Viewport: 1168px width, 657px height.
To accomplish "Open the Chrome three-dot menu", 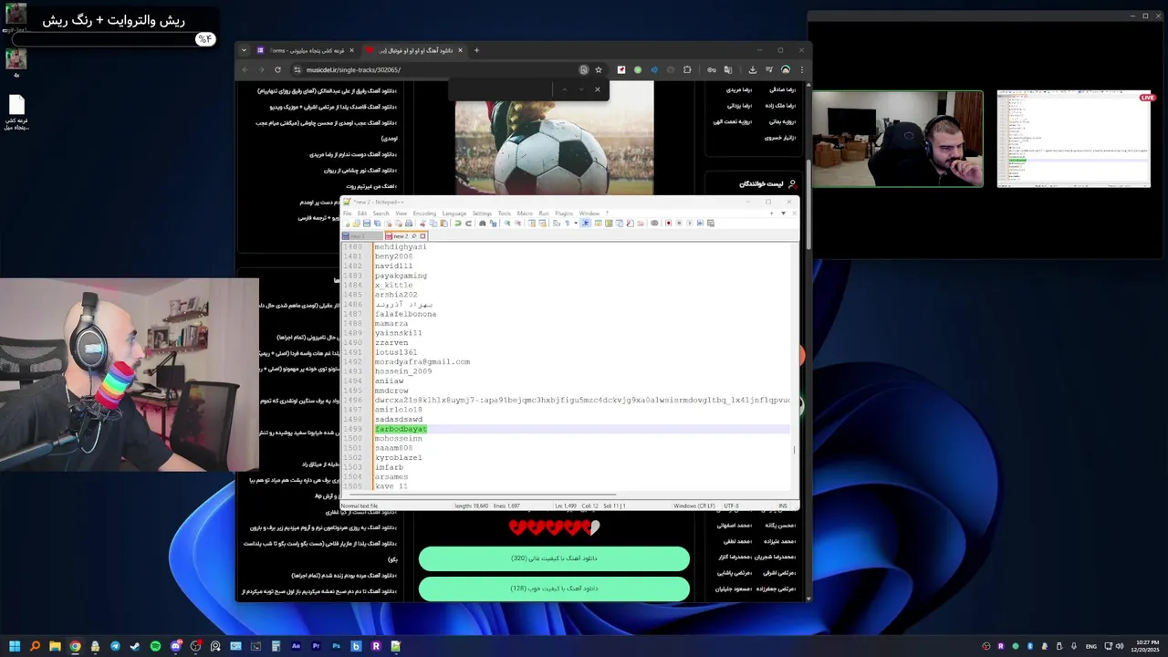I will click(x=801, y=69).
